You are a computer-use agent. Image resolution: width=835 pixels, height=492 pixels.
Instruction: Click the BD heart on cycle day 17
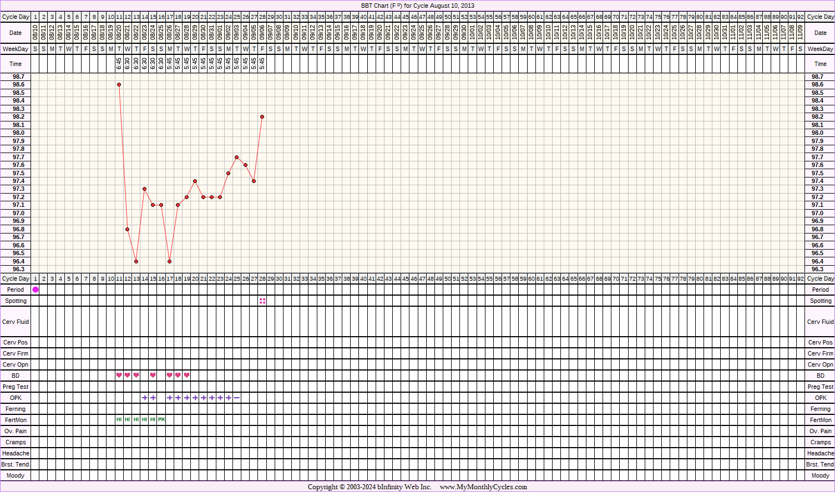point(170,376)
